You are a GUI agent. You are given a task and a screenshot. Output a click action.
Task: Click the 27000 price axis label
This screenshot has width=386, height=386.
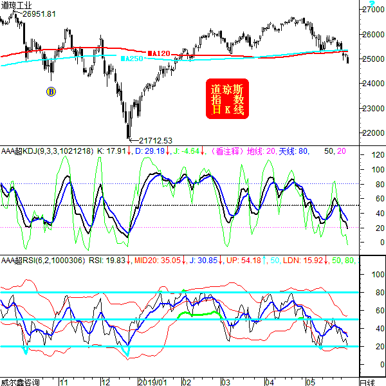374,10
